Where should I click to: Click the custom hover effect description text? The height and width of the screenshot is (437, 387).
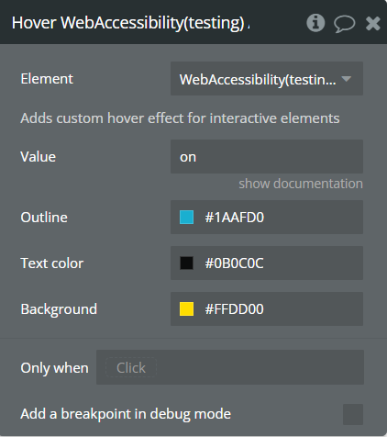tap(180, 118)
